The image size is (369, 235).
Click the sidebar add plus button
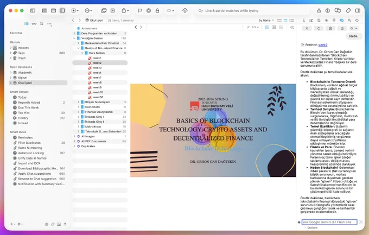click(x=12, y=224)
